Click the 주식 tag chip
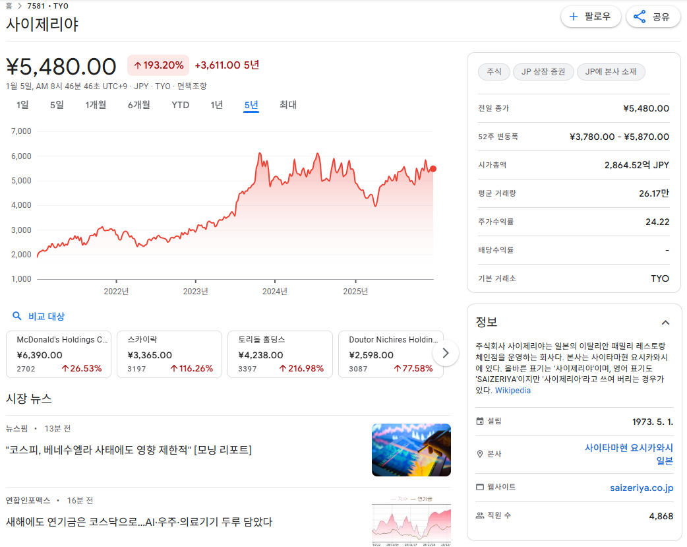Image resolution: width=687 pixels, height=547 pixels. (x=494, y=71)
